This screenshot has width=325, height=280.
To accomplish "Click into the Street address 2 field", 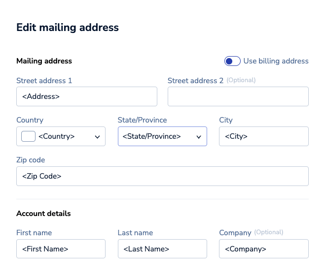I will (238, 96).
